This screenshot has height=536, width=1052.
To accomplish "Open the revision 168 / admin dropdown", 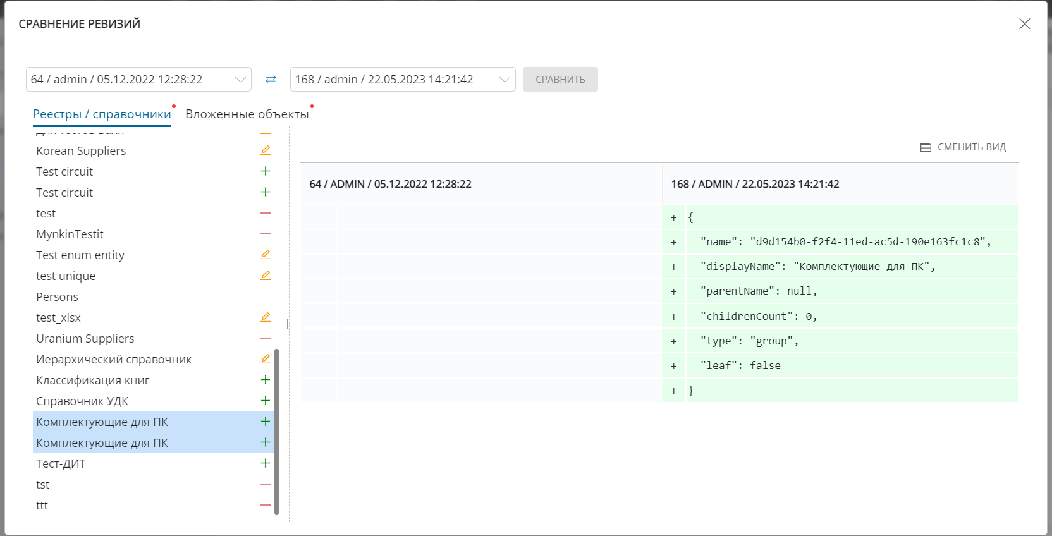I will (x=403, y=80).
